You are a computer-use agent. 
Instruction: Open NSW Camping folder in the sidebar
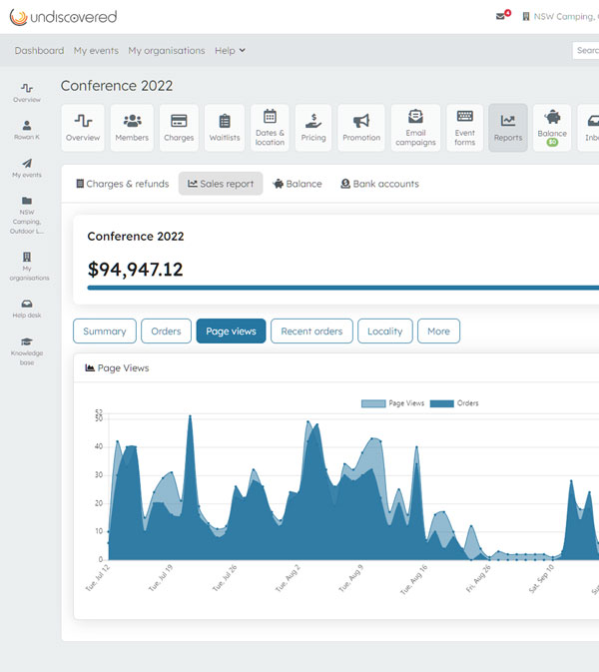click(27, 215)
